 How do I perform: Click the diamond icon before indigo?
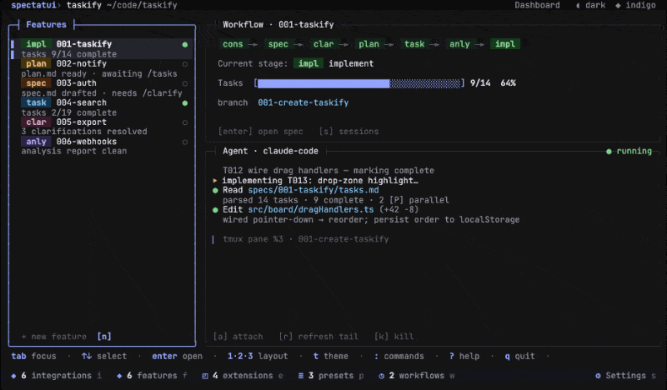coord(618,6)
